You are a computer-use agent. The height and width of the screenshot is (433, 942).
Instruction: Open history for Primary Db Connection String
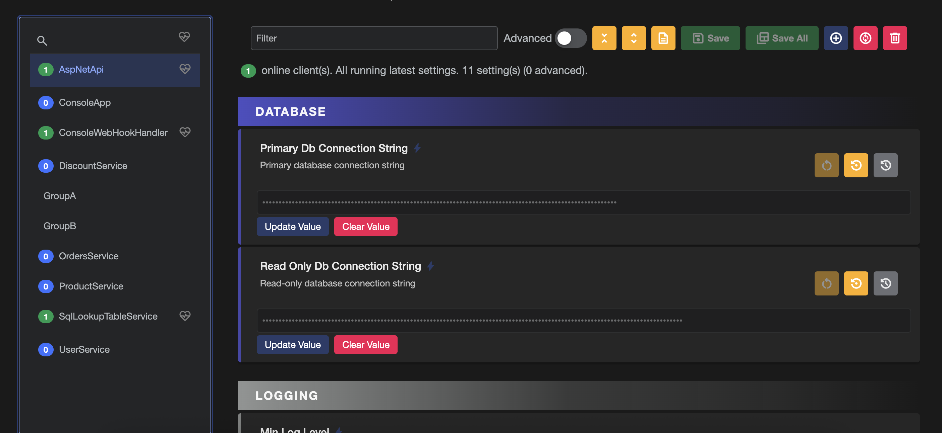click(x=886, y=165)
